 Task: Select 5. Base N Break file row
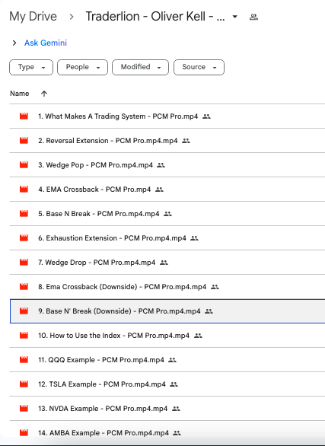167,214
